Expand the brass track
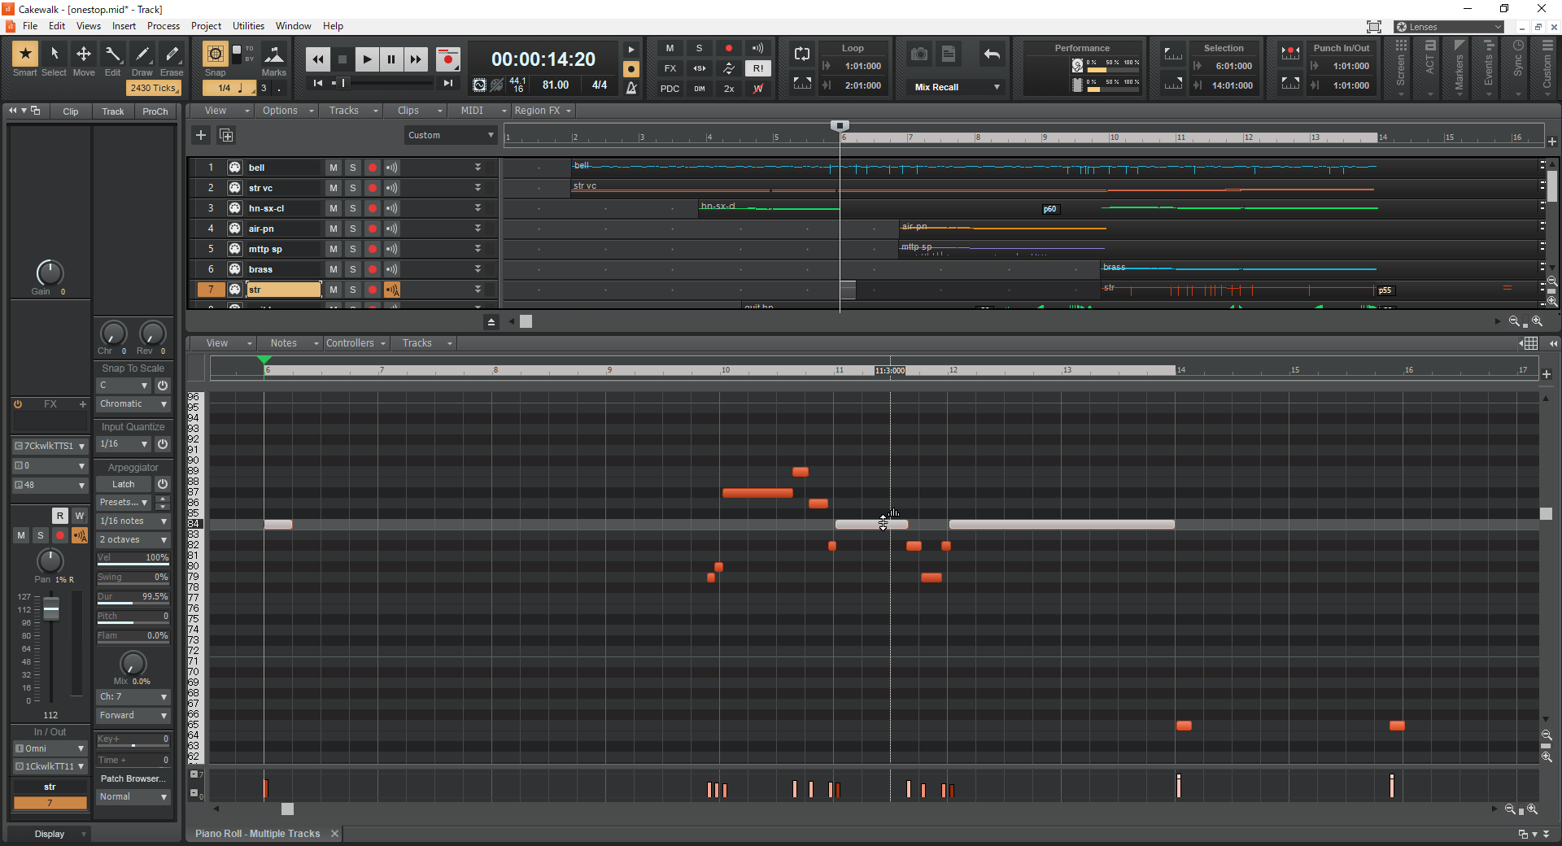This screenshot has width=1562, height=846. tap(478, 269)
